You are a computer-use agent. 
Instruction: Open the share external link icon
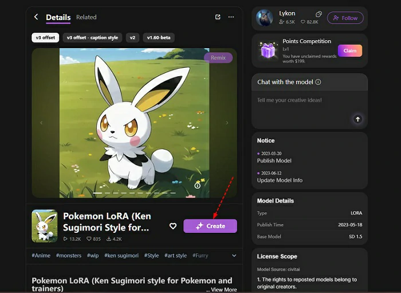click(x=218, y=17)
